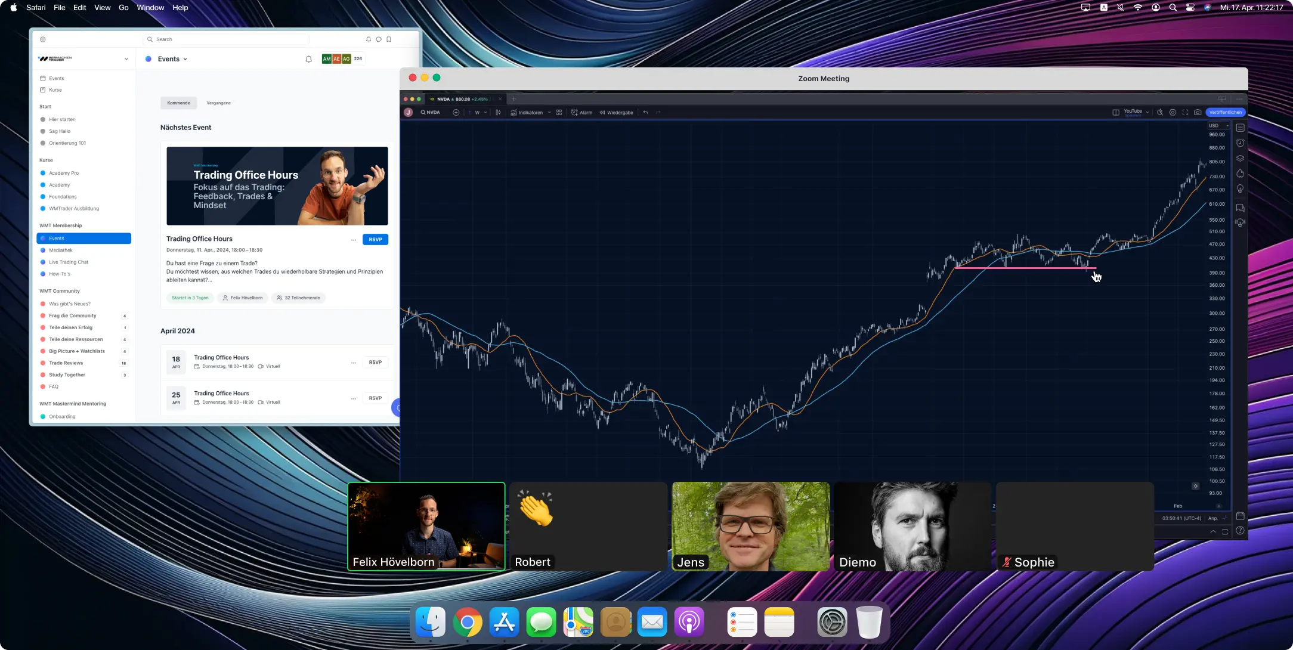
Task: Select the Kommende events tab
Action: 178,103
